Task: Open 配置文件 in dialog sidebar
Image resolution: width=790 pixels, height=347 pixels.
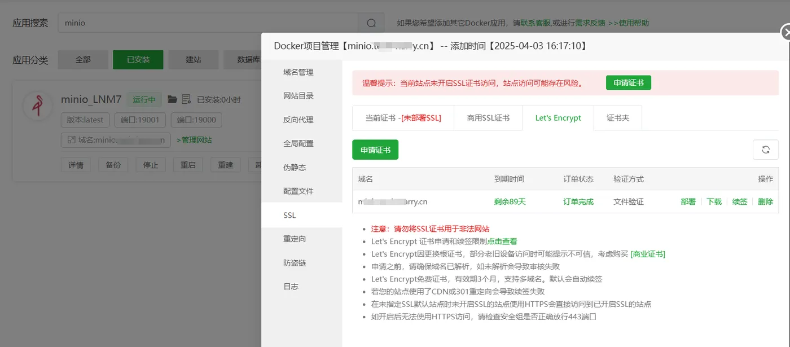Action: point(302,191)
